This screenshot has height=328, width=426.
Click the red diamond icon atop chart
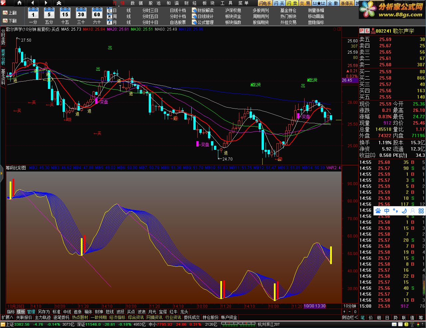(x=334, y=29)
